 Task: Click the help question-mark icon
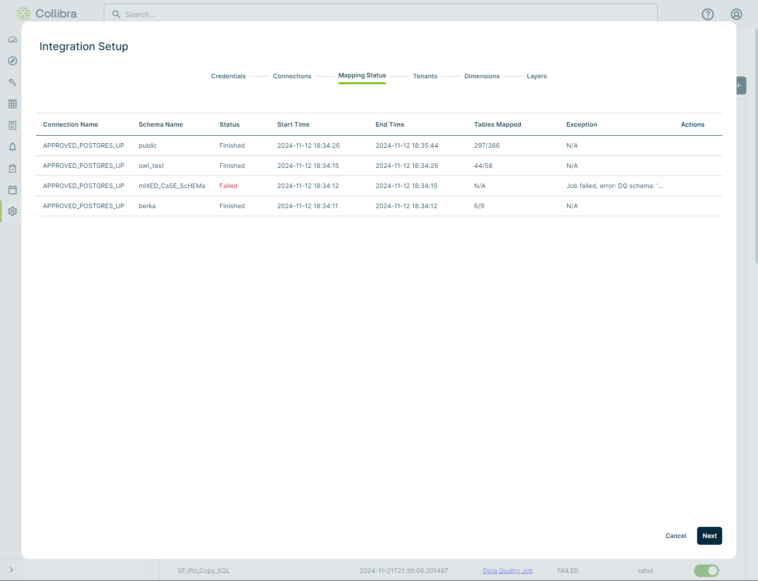[707, 14]
